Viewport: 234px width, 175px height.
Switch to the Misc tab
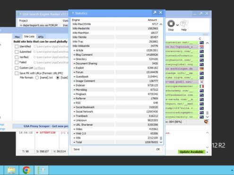(17, 37)
